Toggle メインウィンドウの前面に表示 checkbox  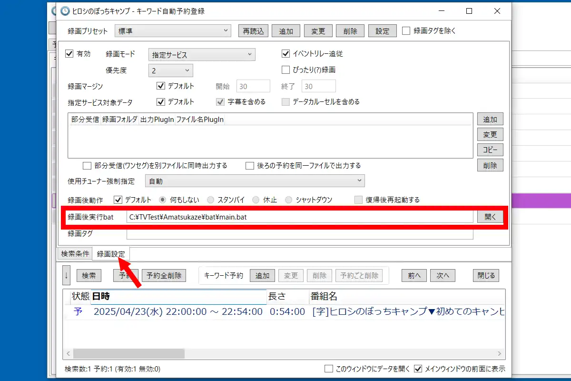pos(418,369)
